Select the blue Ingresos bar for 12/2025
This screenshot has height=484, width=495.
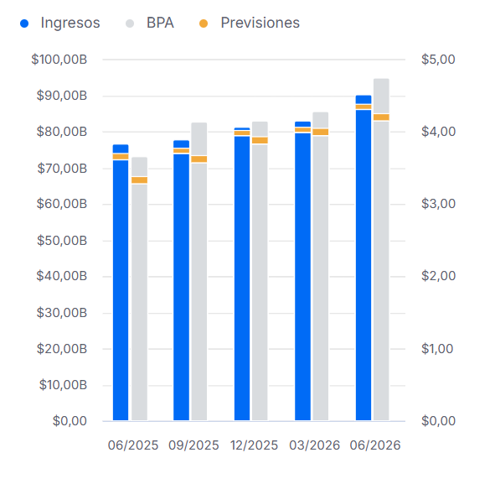click(242, 274)
